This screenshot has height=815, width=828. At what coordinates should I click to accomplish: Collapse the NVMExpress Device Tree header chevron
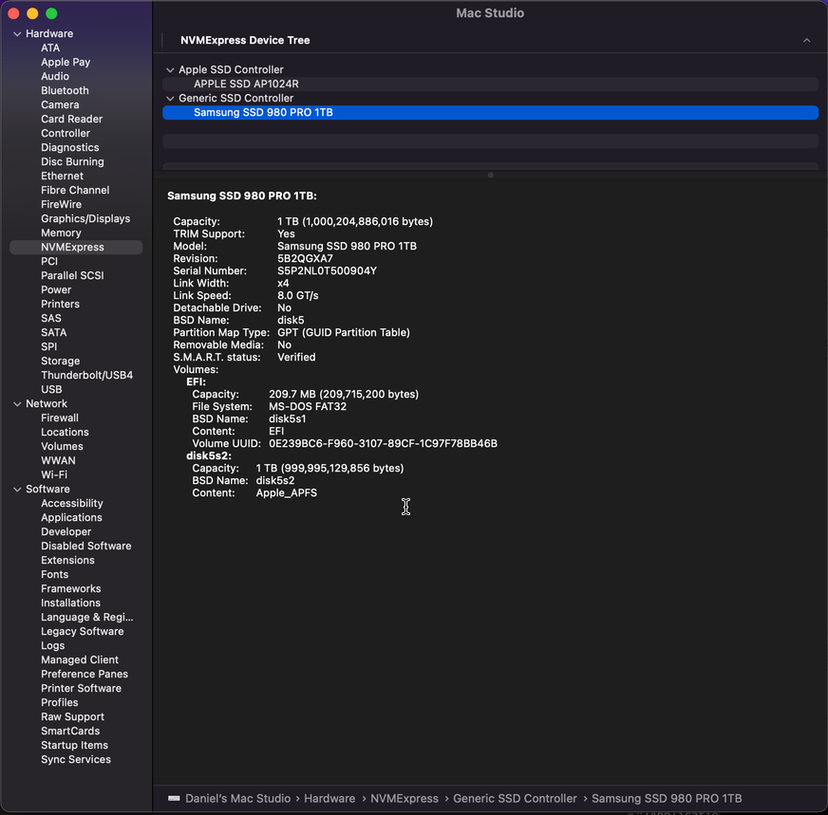pos(806,41)
